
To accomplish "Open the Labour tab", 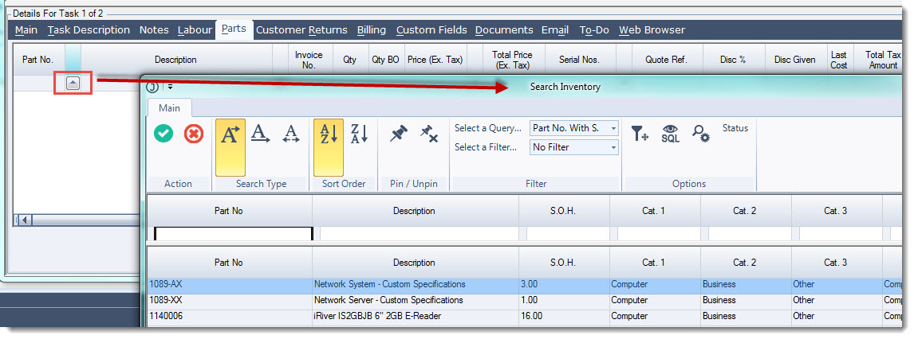I will coord(195,29).
